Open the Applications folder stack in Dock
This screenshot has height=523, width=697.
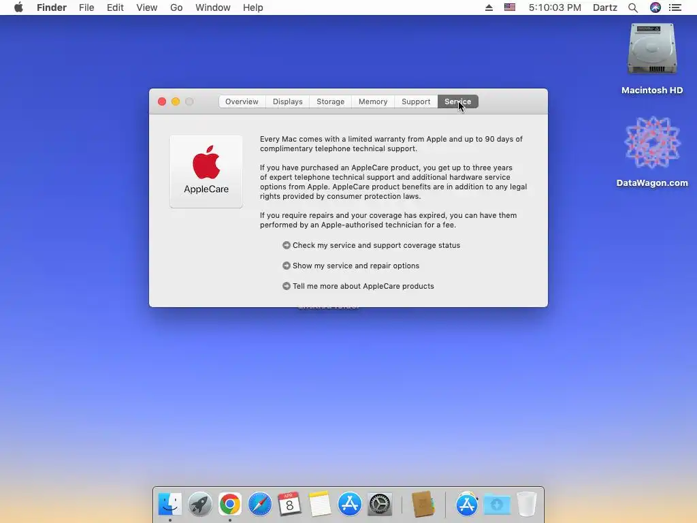click(x=467, y=504)
